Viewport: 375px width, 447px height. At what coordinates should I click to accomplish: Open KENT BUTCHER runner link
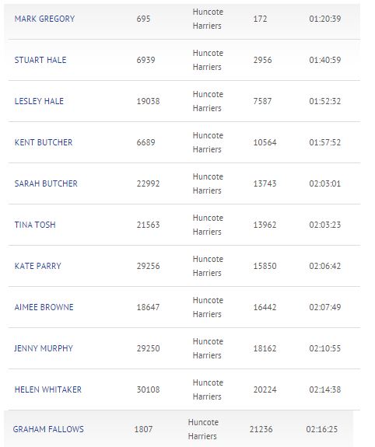(x=44, y=142)
